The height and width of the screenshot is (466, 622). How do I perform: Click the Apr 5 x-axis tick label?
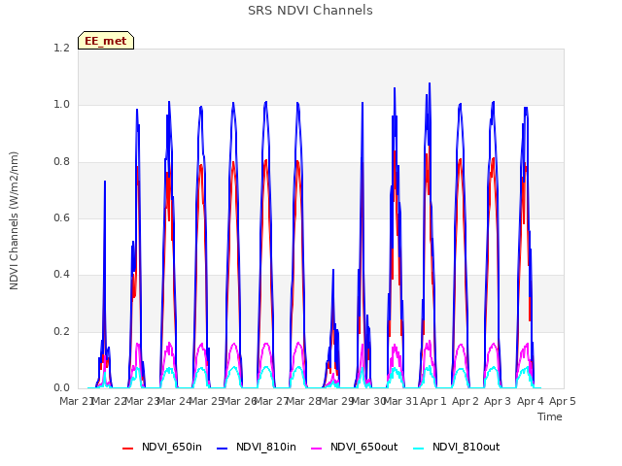pyautogui.click(x=563, y=401)
